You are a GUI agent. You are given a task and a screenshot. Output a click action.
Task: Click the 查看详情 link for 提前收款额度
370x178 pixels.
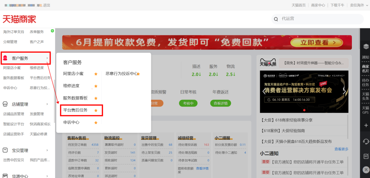coord(202,168)
